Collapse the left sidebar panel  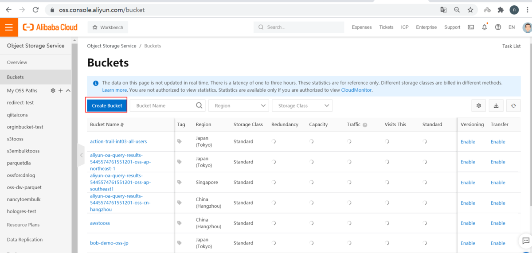pyautogui.click(x=81, y=155)
